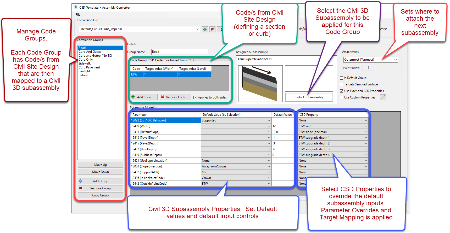This screenshot has width=450, height=233.
Task: Select Curb and Gutter (No TC) group
Action: point(100,56)
